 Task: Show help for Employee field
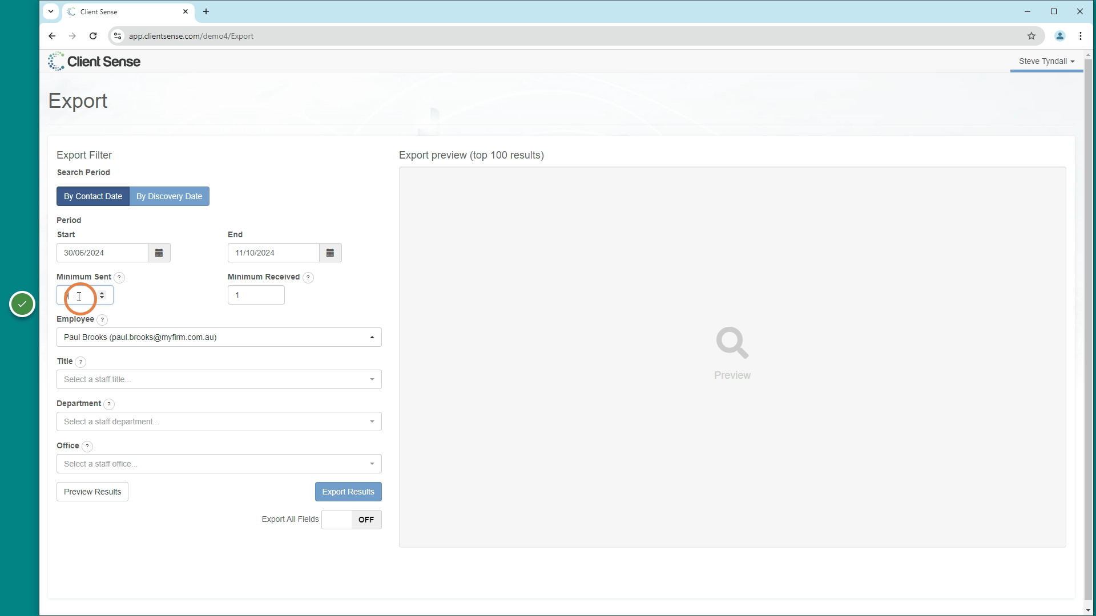click(x=102, y=320)
